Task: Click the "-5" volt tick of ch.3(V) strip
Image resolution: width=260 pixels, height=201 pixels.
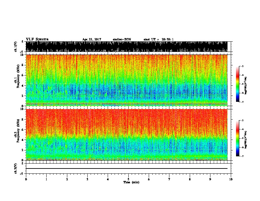Action: click(x=22, y=174)
